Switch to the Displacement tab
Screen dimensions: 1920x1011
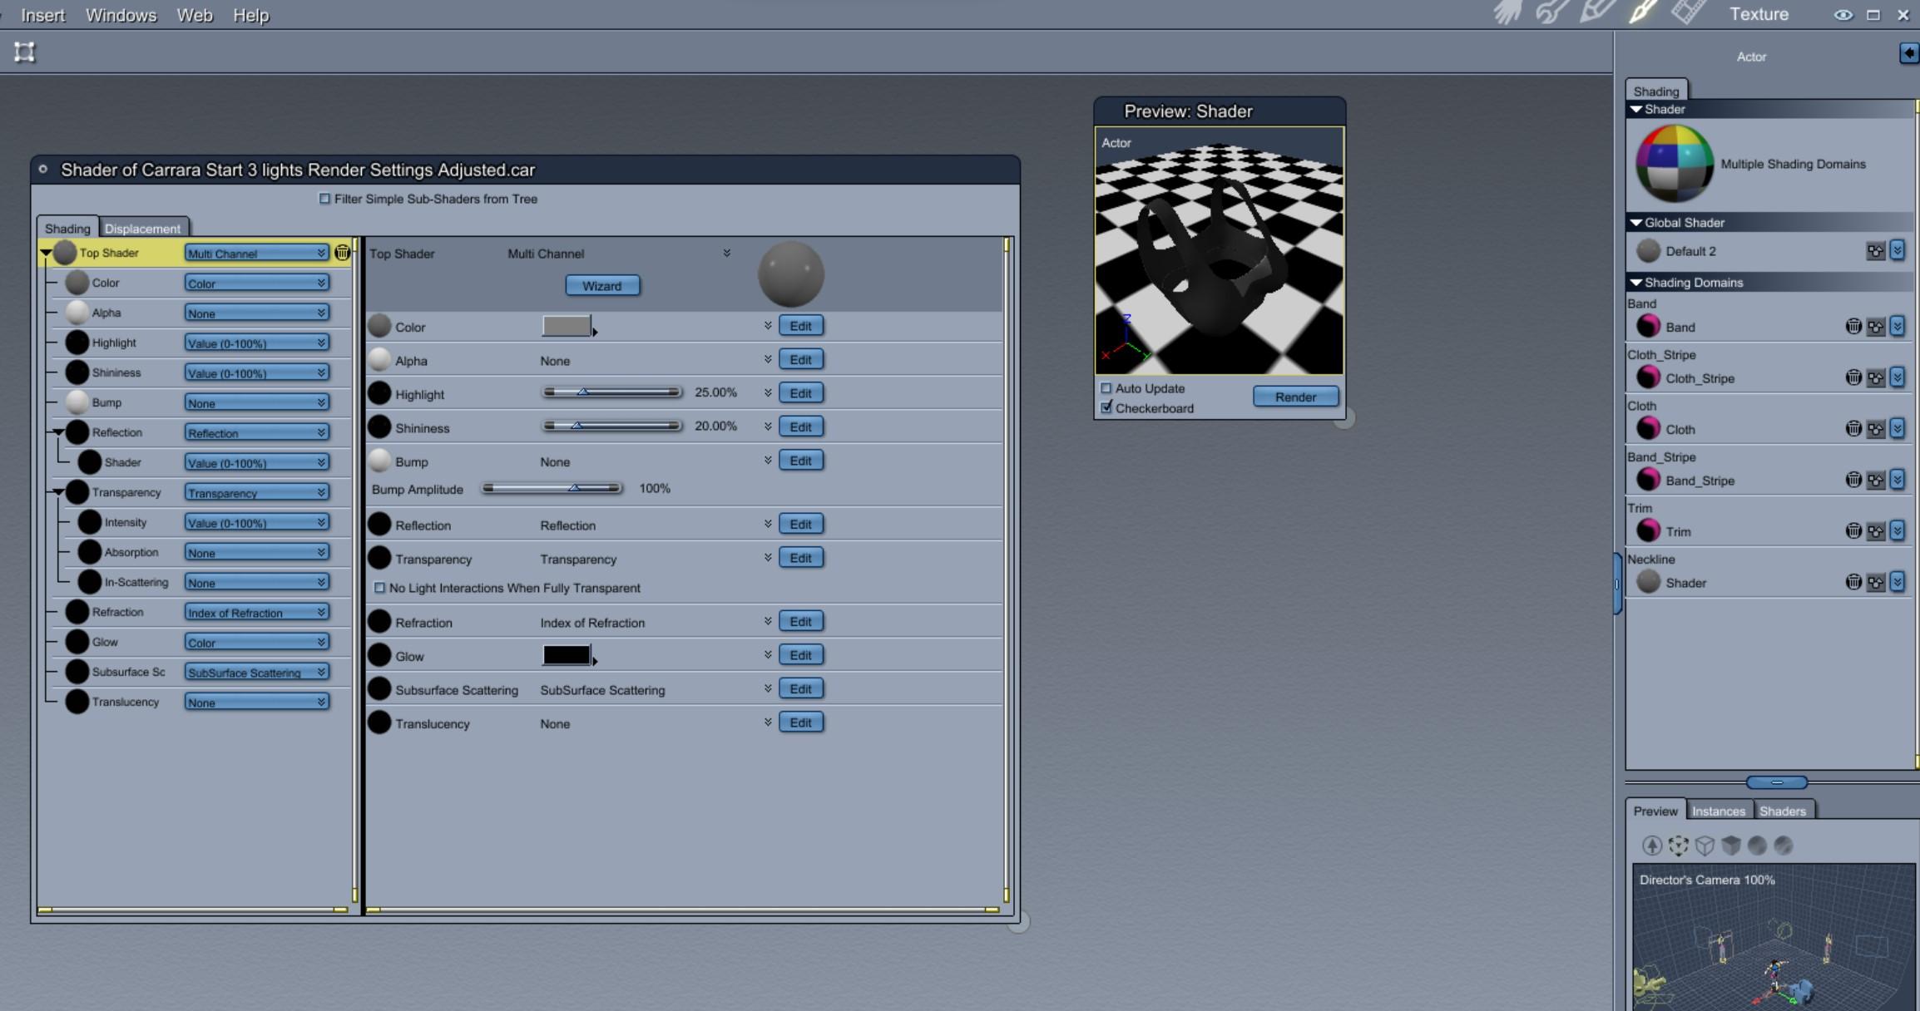142,228
